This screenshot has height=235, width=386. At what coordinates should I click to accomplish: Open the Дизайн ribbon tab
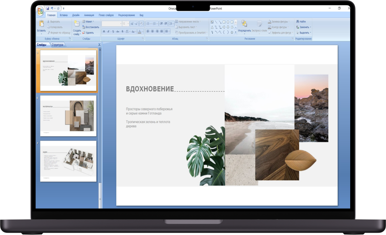pos(75,15)
